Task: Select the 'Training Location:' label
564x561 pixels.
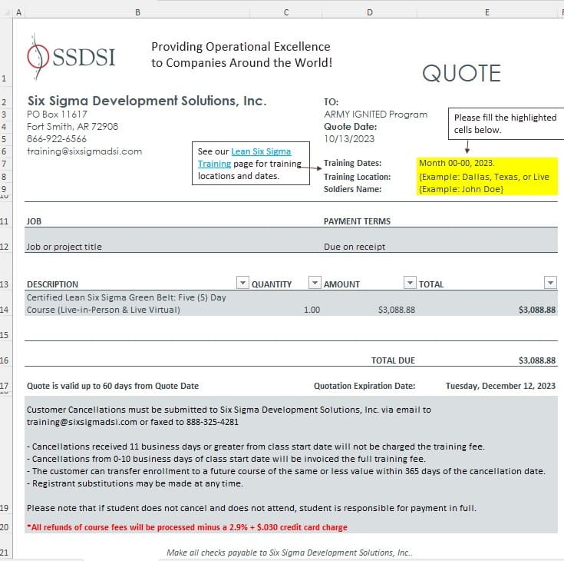Action: (357, 177)
